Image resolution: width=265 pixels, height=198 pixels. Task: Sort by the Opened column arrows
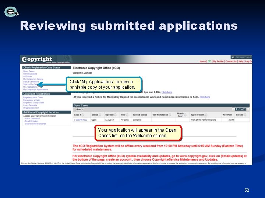[x=115, y=115]
